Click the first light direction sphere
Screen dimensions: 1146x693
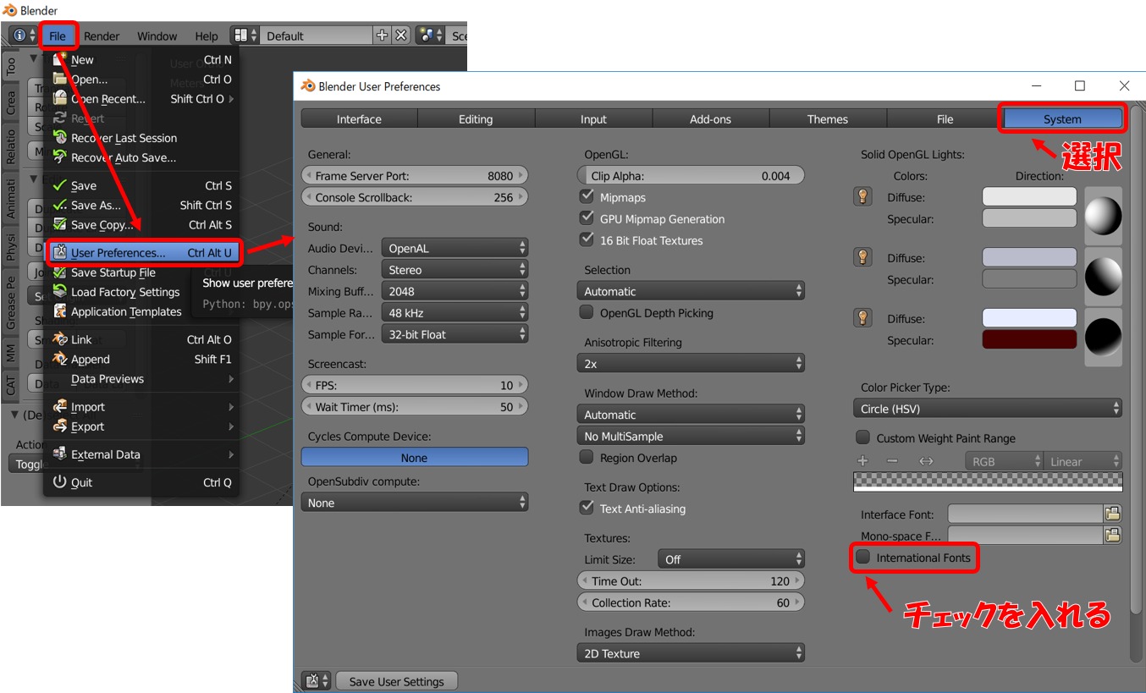click(1103, 217)
